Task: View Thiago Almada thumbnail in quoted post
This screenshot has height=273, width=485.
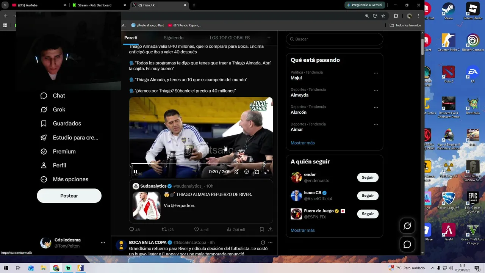Action: [x=147, y=206]
